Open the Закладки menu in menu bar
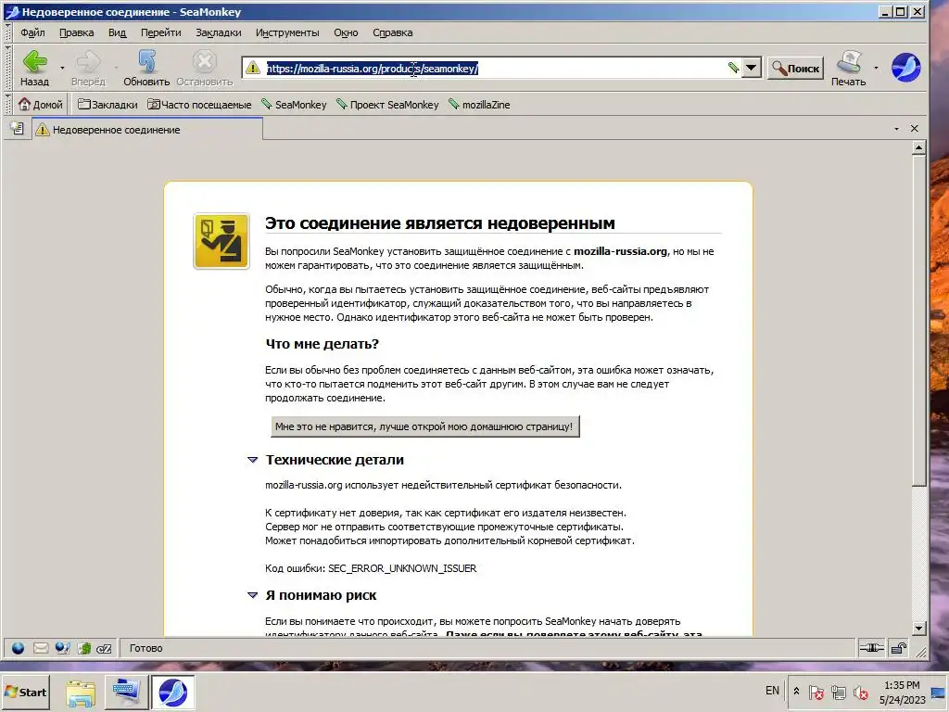 (218, 32)
